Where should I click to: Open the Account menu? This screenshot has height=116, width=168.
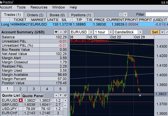point(6,7)
